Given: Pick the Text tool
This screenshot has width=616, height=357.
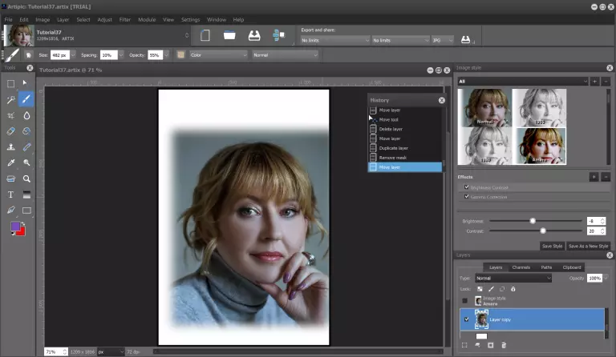Looking at the screenshot, I should point(10,195).
